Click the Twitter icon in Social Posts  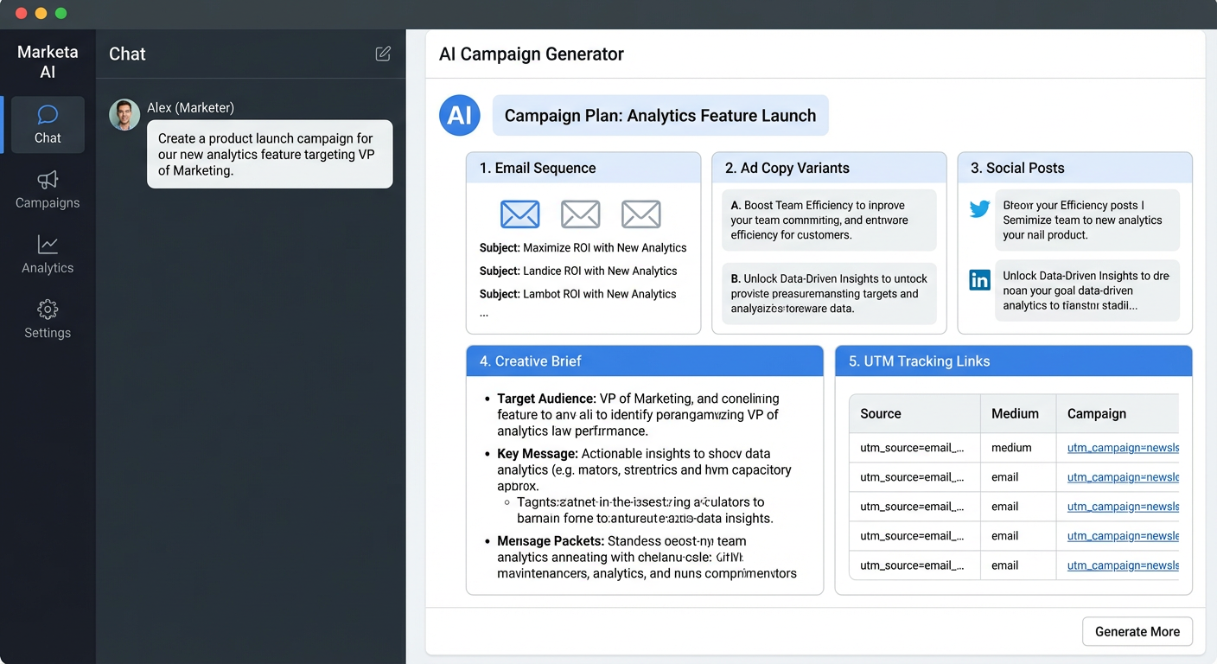click(x=978, y=208)
